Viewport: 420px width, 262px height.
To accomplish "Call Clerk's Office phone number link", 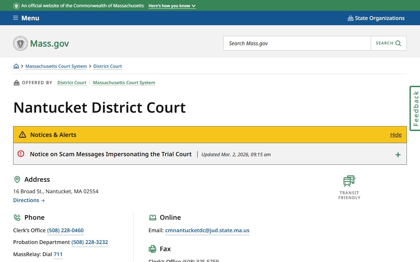I will [x=65, y=230].
